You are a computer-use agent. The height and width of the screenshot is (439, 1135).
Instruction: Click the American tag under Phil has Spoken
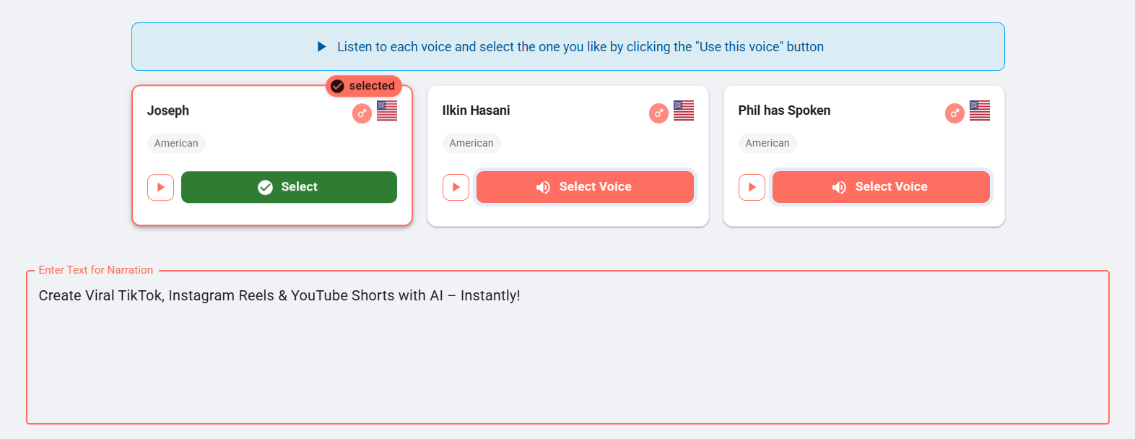767,143
